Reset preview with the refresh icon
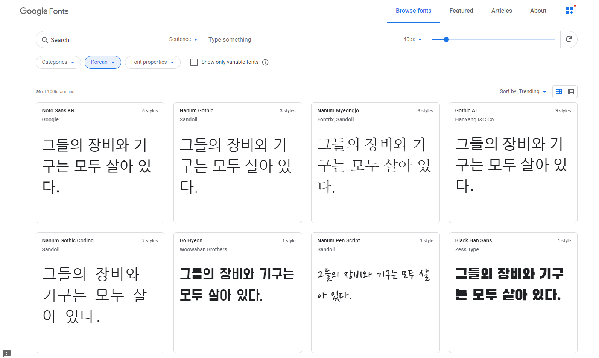This screenshot has height=358, width=599. pos(569,39)
